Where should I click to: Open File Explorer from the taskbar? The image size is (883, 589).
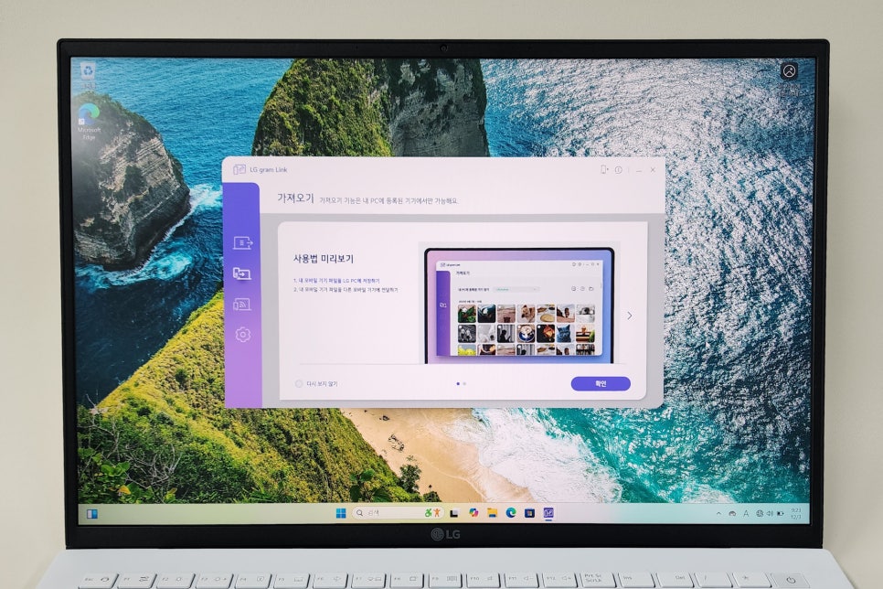(x=492, y=513)
